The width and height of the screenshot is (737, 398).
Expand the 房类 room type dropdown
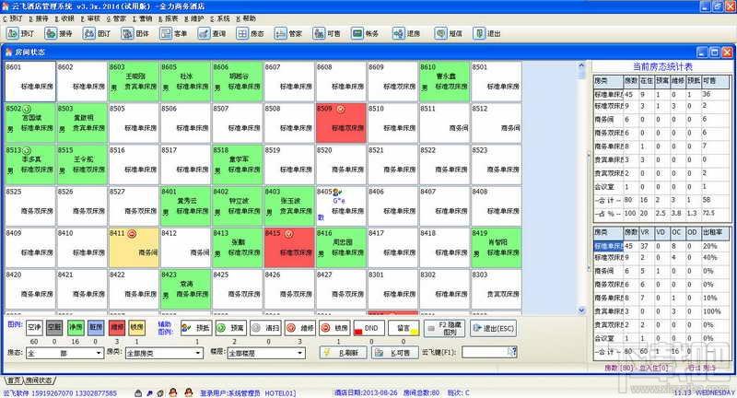(x=164, y=353)
